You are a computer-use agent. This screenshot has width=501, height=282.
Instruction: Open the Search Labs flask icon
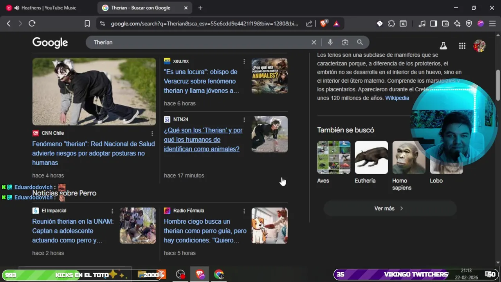coord(443,46)
